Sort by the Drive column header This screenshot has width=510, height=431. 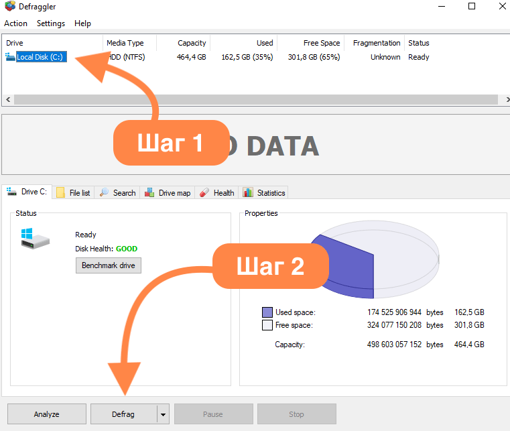[x=53, y=43]
